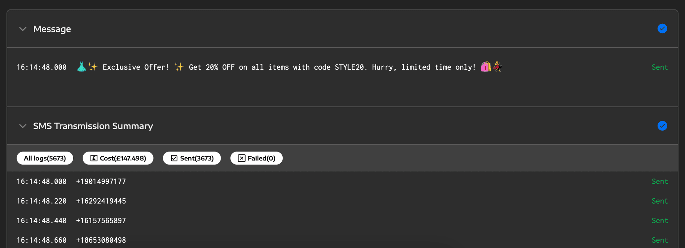Click the Message section title
This screenshot has width=685, height=248.
pos(52,29)
